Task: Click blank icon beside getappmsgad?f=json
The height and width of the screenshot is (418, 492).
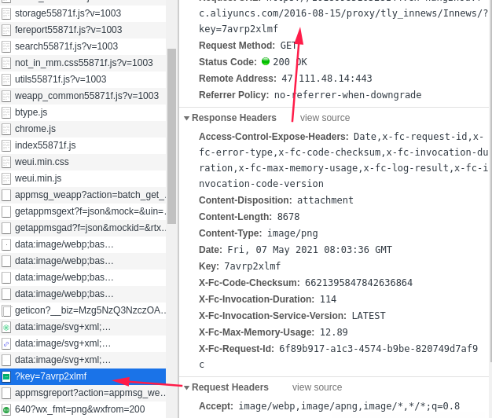Action: (x=6, y=228)
